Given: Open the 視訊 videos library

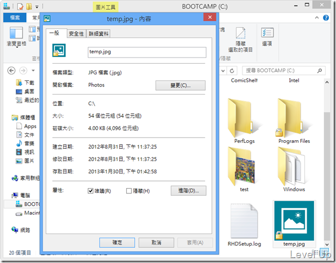Looking at the screenshot, I should pyautogui.click(x=26, y=152).
